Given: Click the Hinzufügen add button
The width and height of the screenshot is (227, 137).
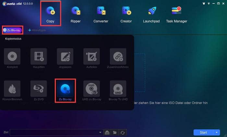Looking at the screenshot, I should 37,30.
